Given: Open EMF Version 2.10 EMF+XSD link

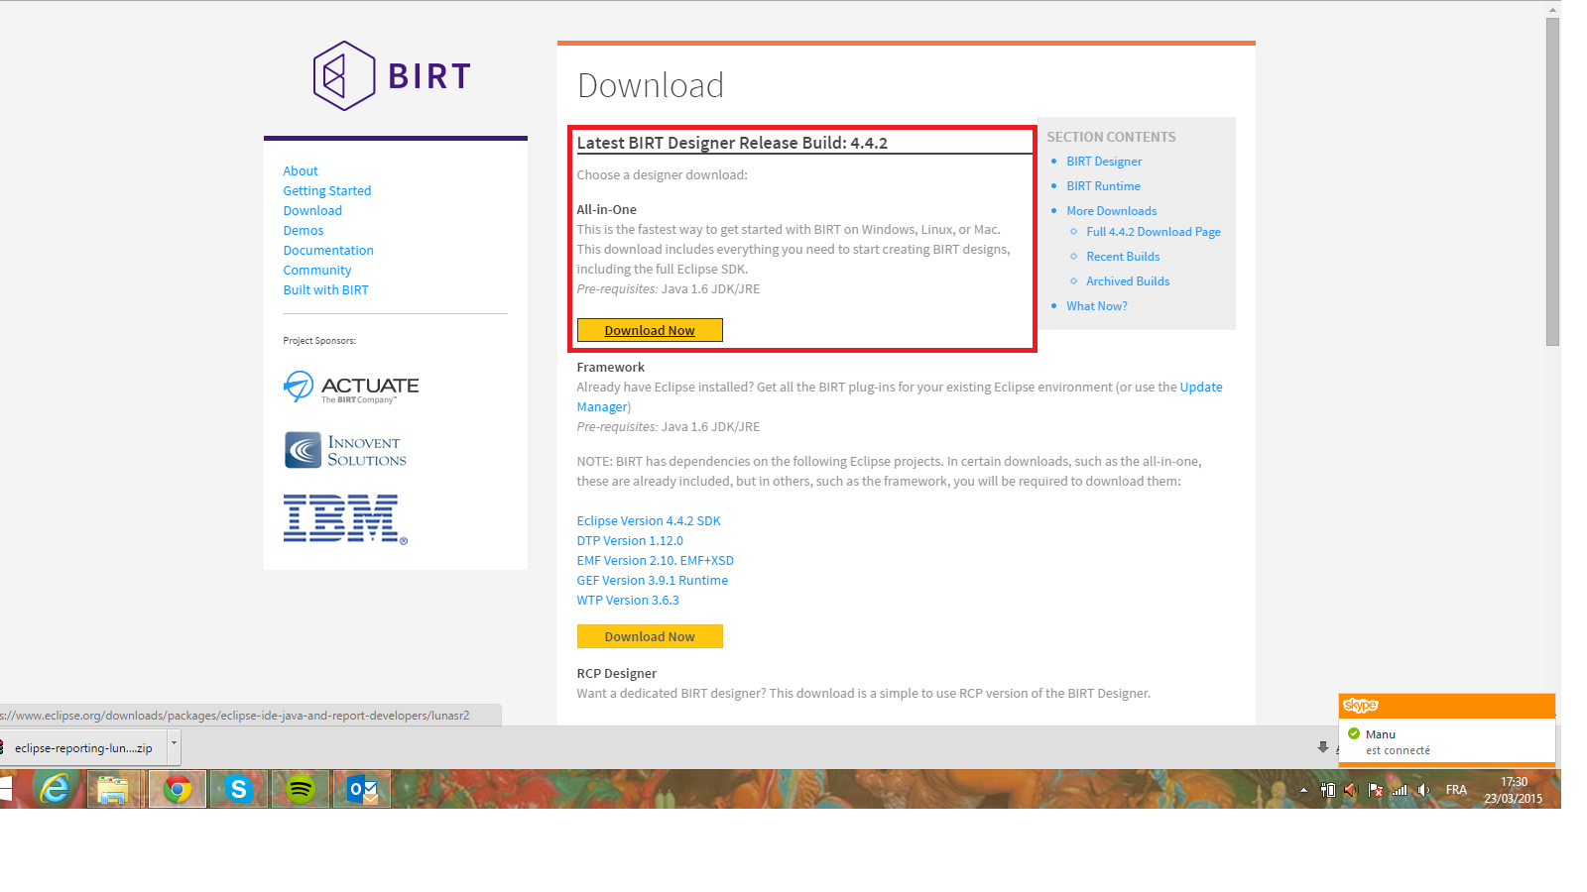Looking at the screenshot, I should pos(656,560).
